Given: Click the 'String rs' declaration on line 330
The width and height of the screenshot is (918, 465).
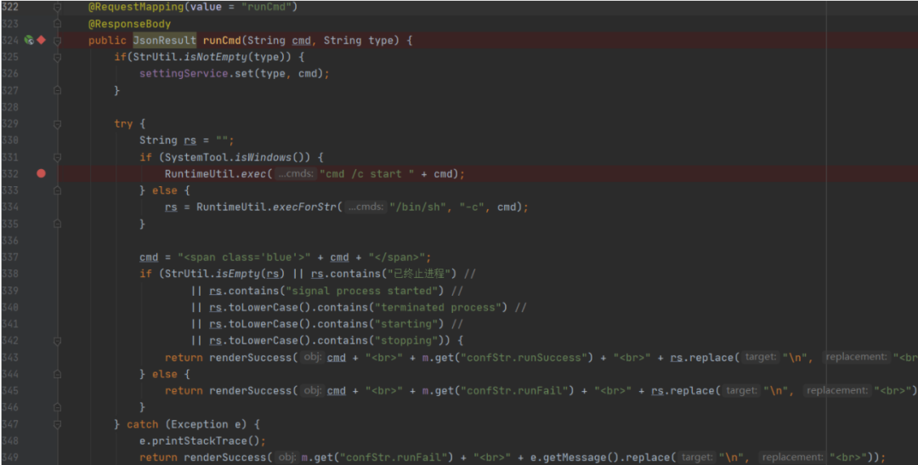Looking at the screenshot, I should [168, 140].
